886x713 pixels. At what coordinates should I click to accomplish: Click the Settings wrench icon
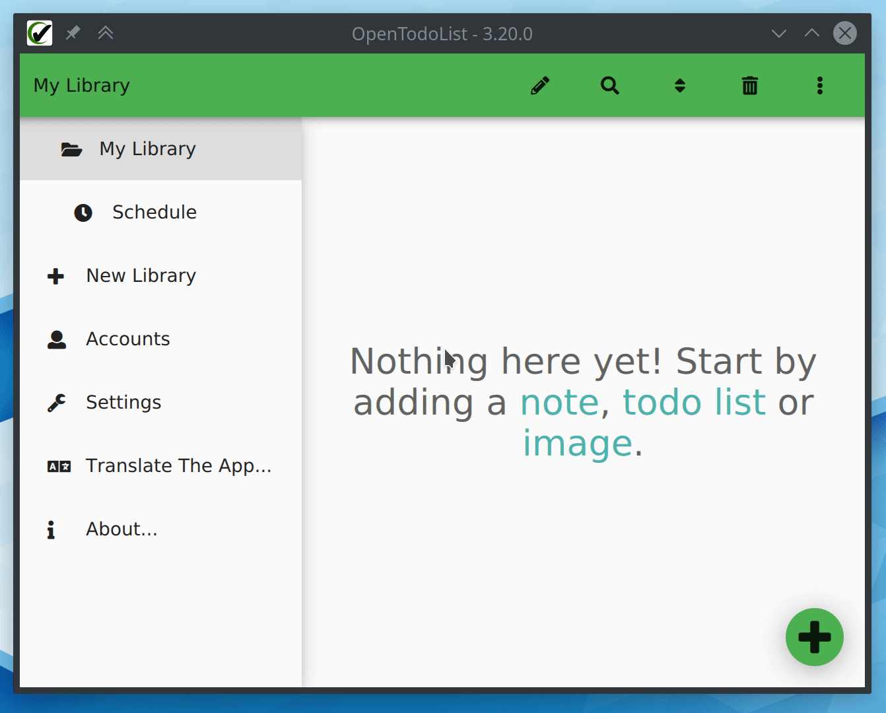57,403
